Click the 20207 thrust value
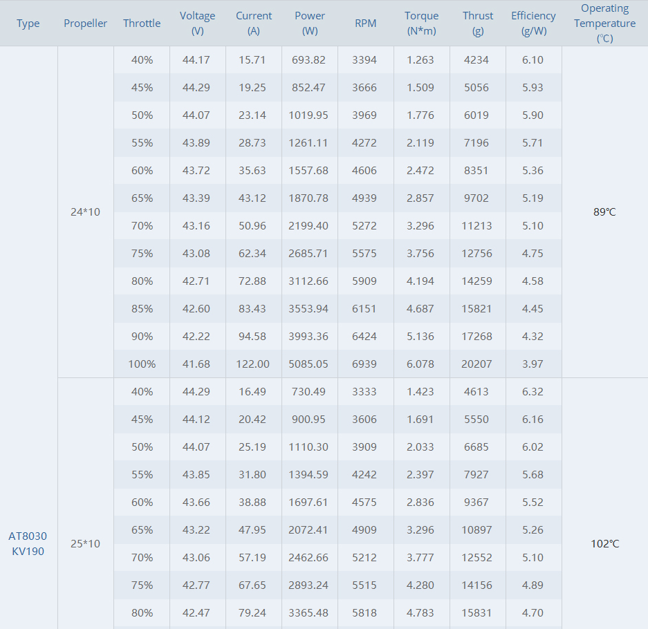This screenshot has width=648, height=629. pyautogui.click(x=476, y=364)
